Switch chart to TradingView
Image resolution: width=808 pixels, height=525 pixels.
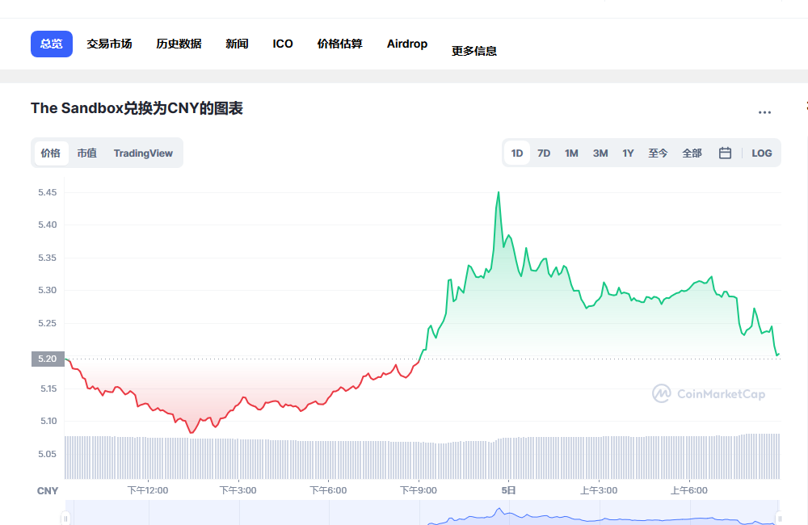tap(143, 153)
